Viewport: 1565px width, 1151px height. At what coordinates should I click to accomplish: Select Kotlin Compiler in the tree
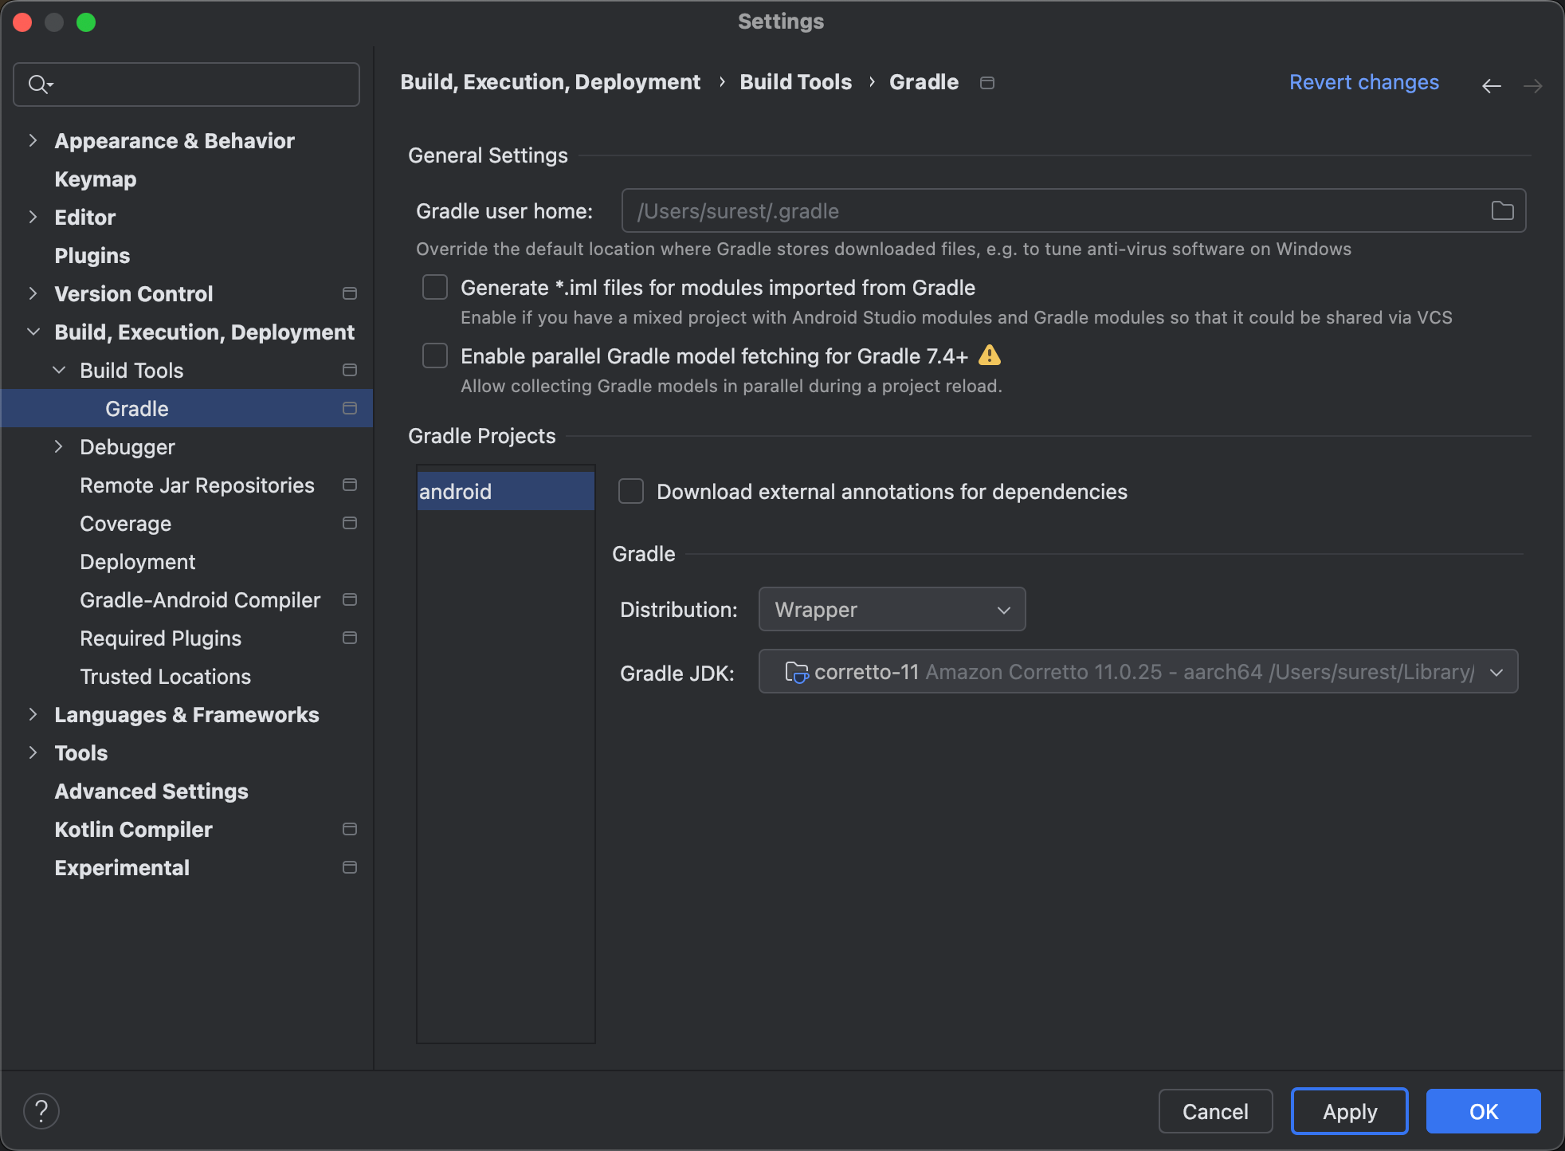(x=133, y=830)
